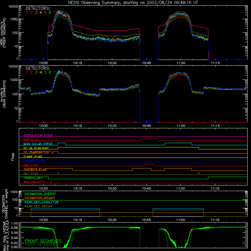Click the FLARE_FLAG label
This screenshot has height=251, width=251.
tap(33, 157)
